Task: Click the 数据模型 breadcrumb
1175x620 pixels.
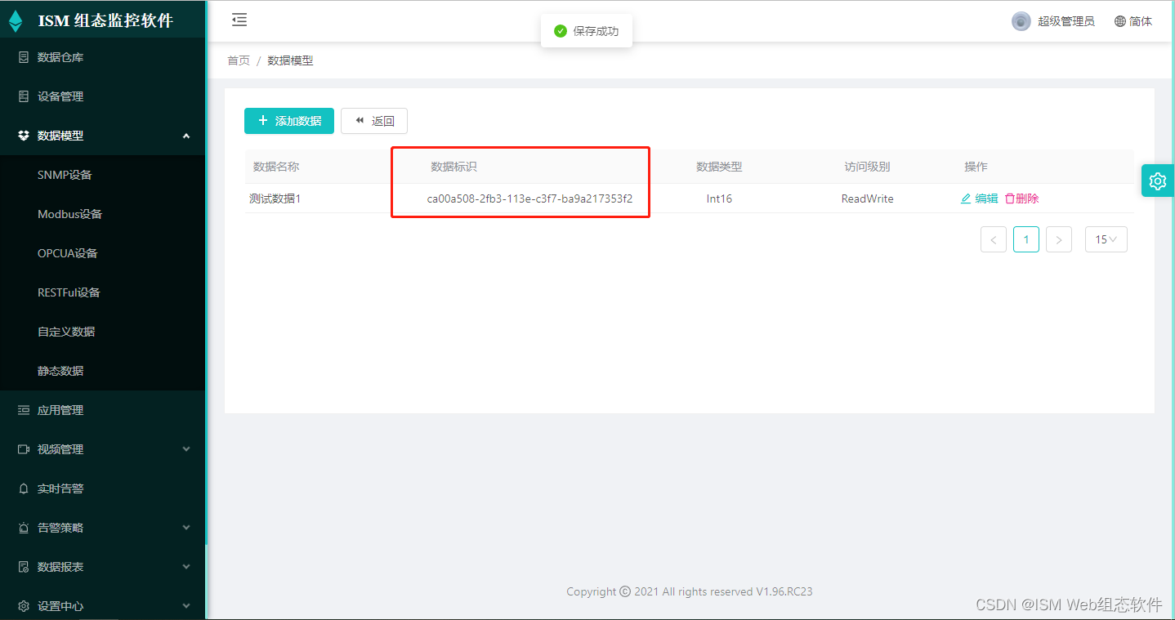Action: click(290, 60)
